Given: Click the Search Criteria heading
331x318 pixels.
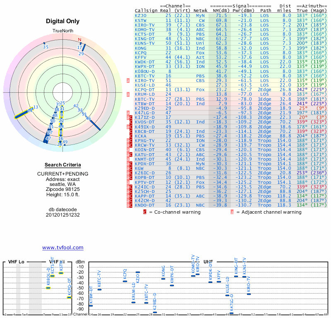Looking at the screenshot, I should pos(62,165).
